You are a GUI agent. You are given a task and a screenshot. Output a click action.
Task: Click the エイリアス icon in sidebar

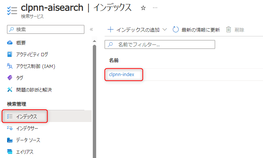10,152
